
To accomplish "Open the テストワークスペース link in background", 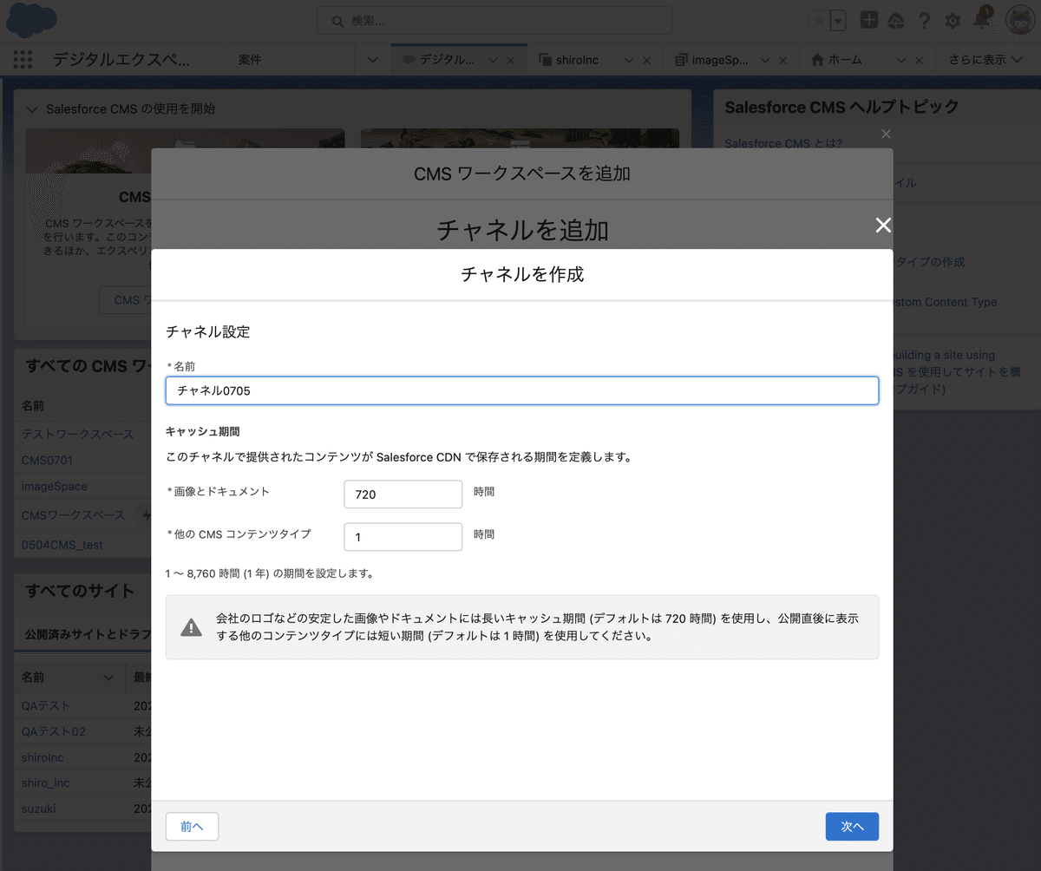I will [x=77, y=434].
